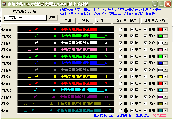Open color dropdown arrow for 频道02
Image resolution: width=173 pixels, height=119 pixels.
coord(165,36)
